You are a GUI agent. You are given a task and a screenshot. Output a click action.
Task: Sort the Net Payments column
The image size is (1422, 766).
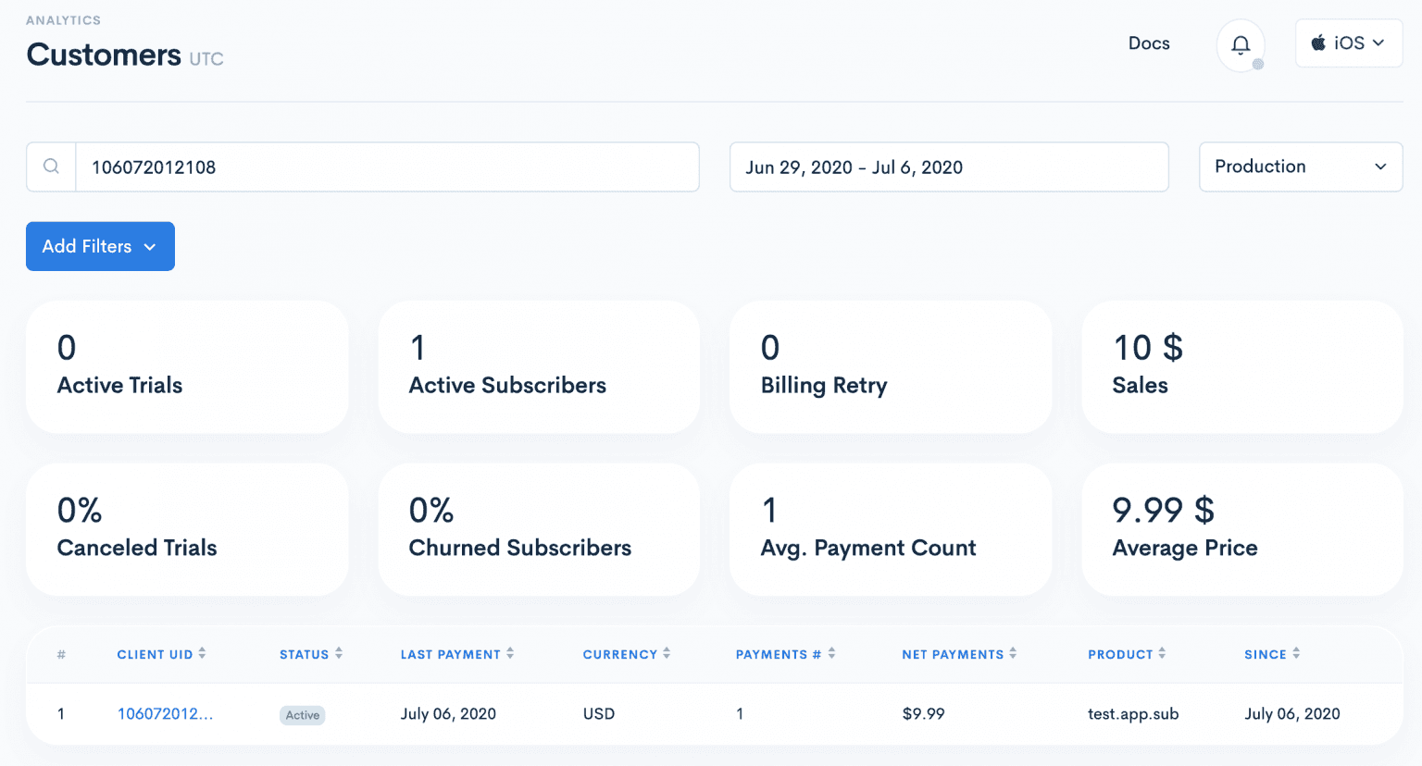1013,654
